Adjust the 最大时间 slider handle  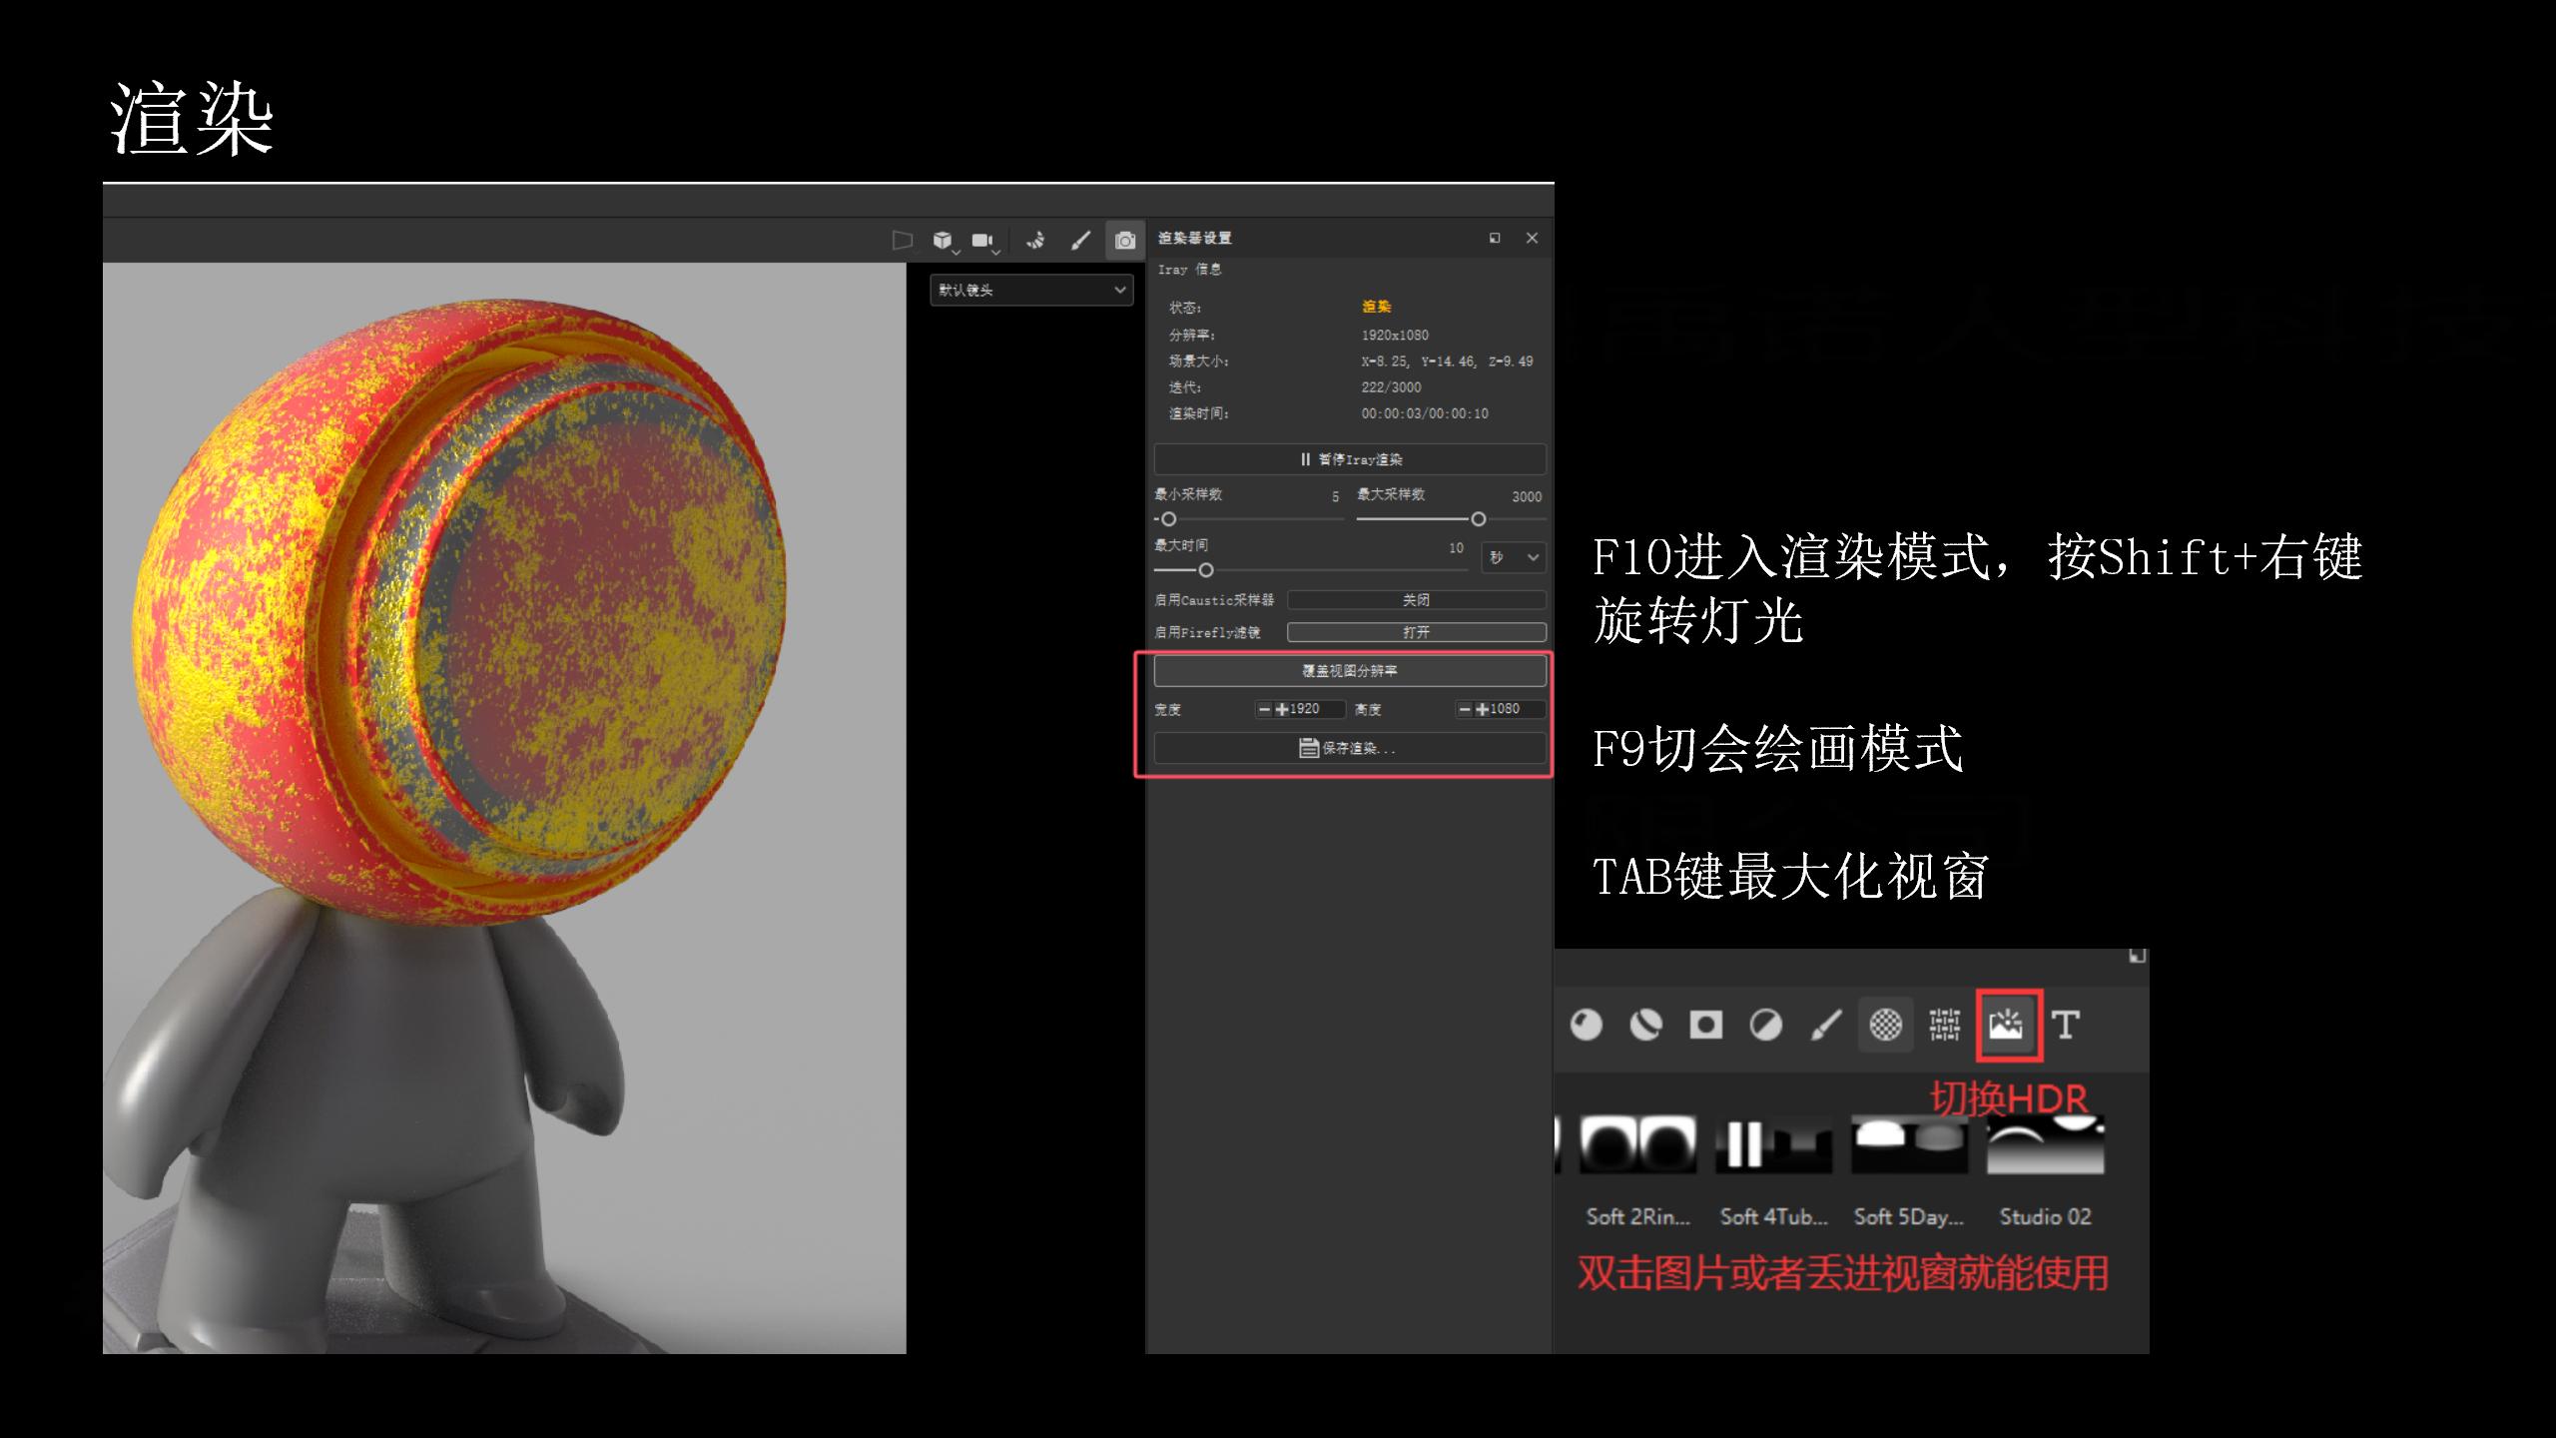[x=1206, y=570]
